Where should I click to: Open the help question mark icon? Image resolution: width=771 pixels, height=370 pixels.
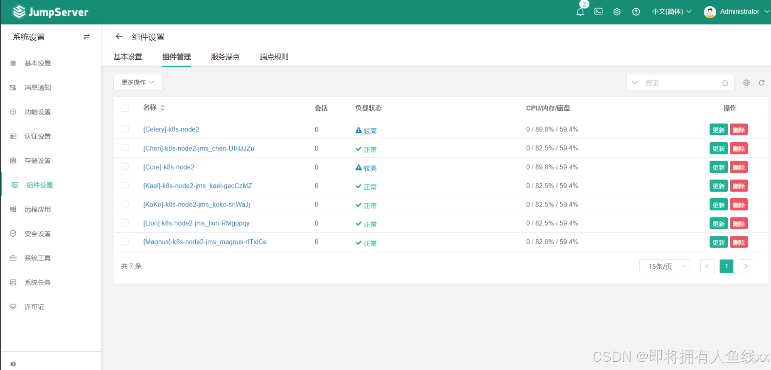(x=636, y=12)
